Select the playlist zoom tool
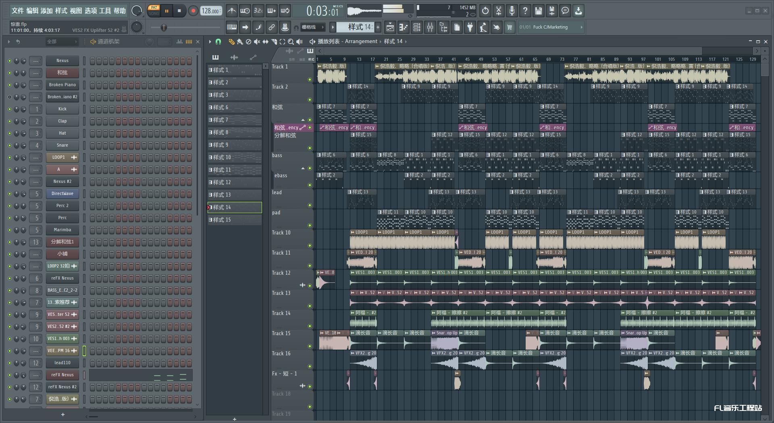 (x=291, y=41)
